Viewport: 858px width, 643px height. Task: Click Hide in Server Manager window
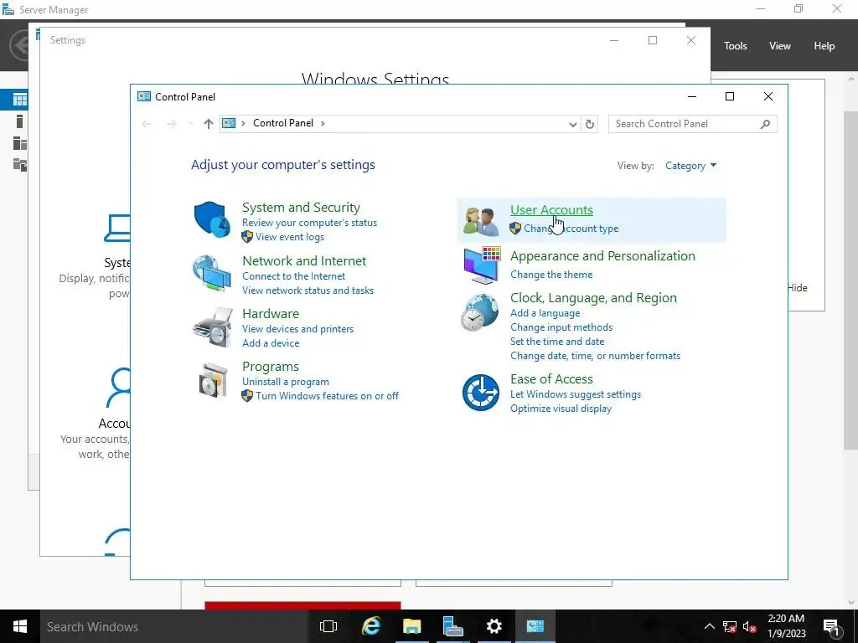click(x=798, y=288)
